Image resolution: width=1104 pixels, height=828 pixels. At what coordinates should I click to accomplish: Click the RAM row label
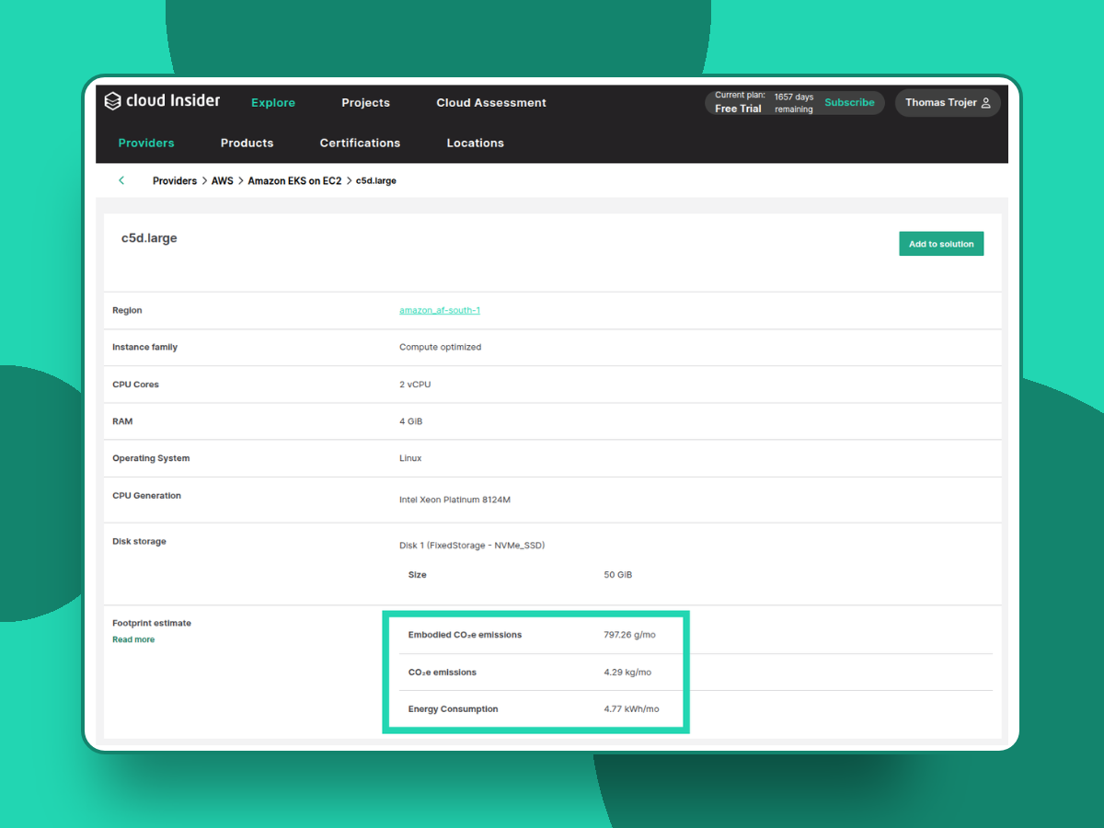[122, 421]
